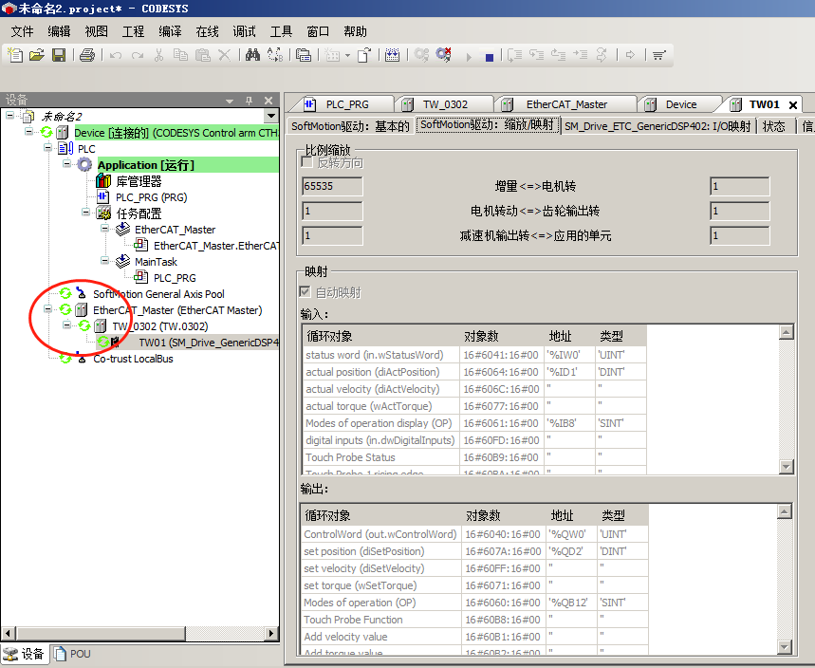
Task: Click the Start play triangle icon
Action: click(469, 57)
